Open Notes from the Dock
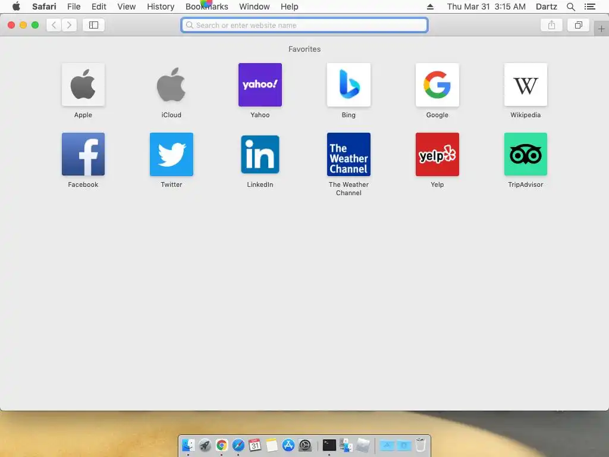Screen dimensions: 609x457 click(x=271, y=445)
